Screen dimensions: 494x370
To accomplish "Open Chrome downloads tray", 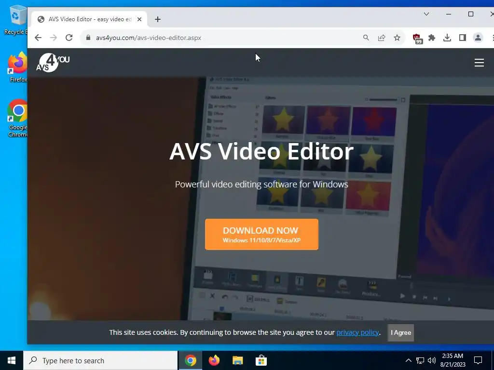I will click(447, 38).
